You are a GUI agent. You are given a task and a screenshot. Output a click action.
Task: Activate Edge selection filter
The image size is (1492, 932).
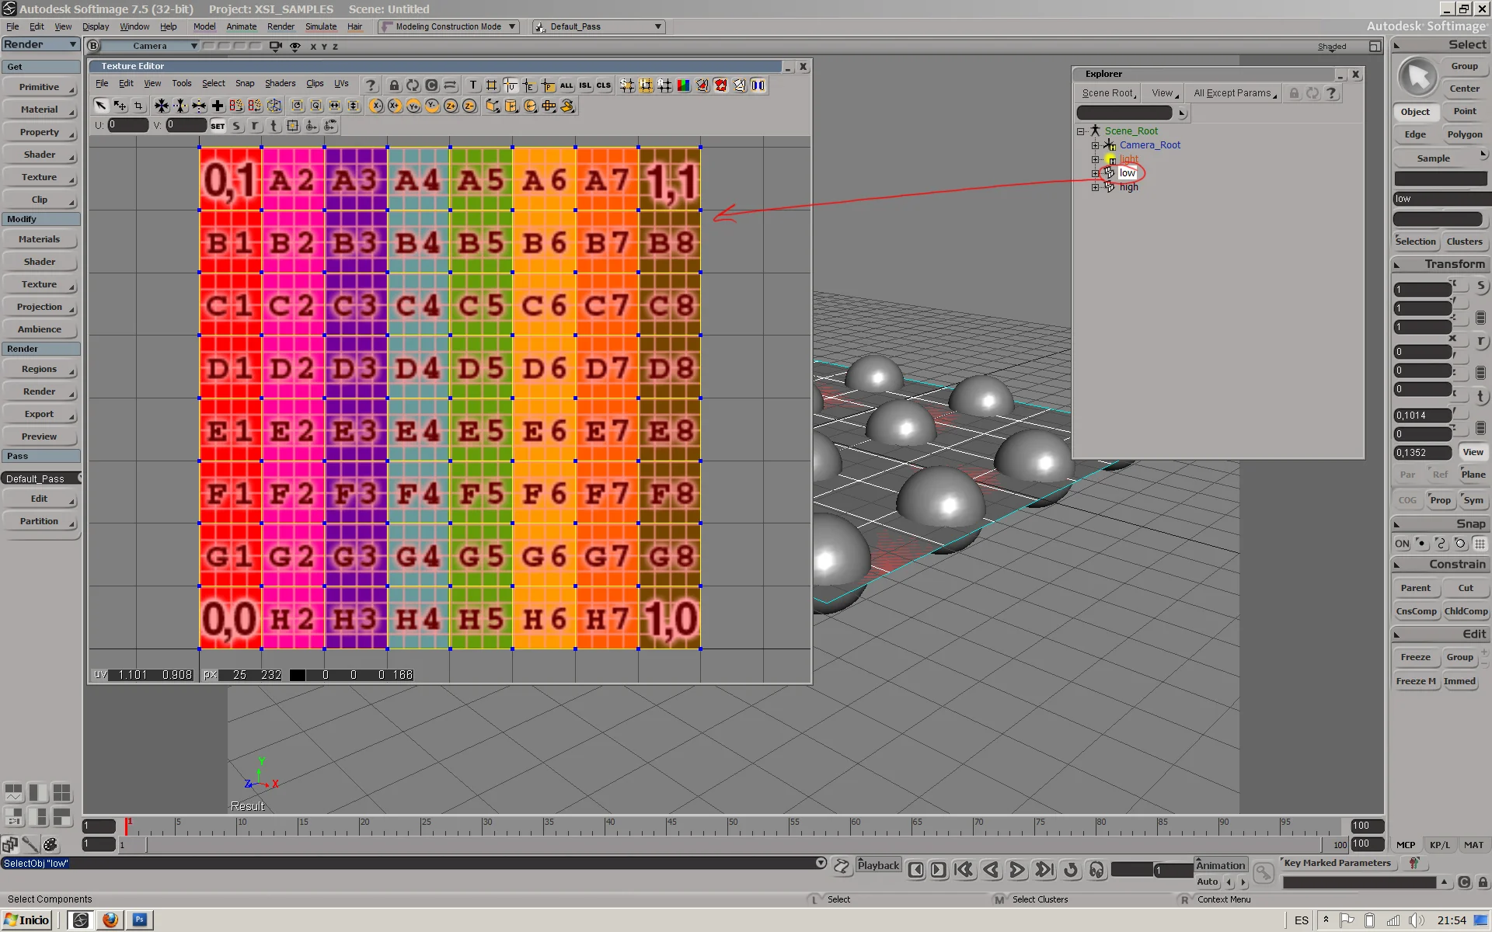pyautogui.click(x=1415, y=134)
